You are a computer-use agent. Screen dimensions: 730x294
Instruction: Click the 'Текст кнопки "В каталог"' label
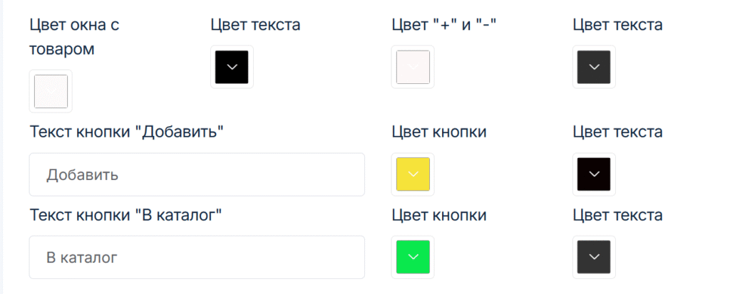pos(125,215)
